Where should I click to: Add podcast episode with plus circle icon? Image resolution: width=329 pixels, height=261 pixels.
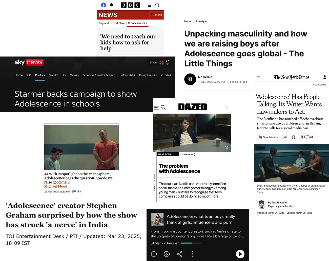pos(154,254)
